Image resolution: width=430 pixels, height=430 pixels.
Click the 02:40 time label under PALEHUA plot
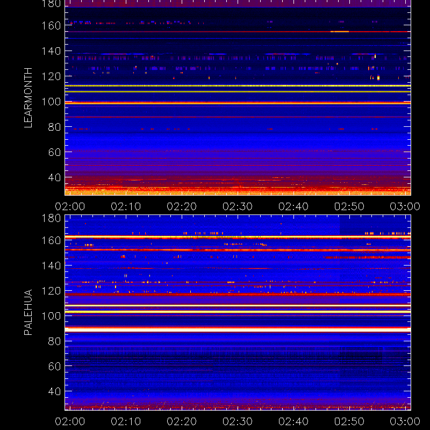pos(293,421)
